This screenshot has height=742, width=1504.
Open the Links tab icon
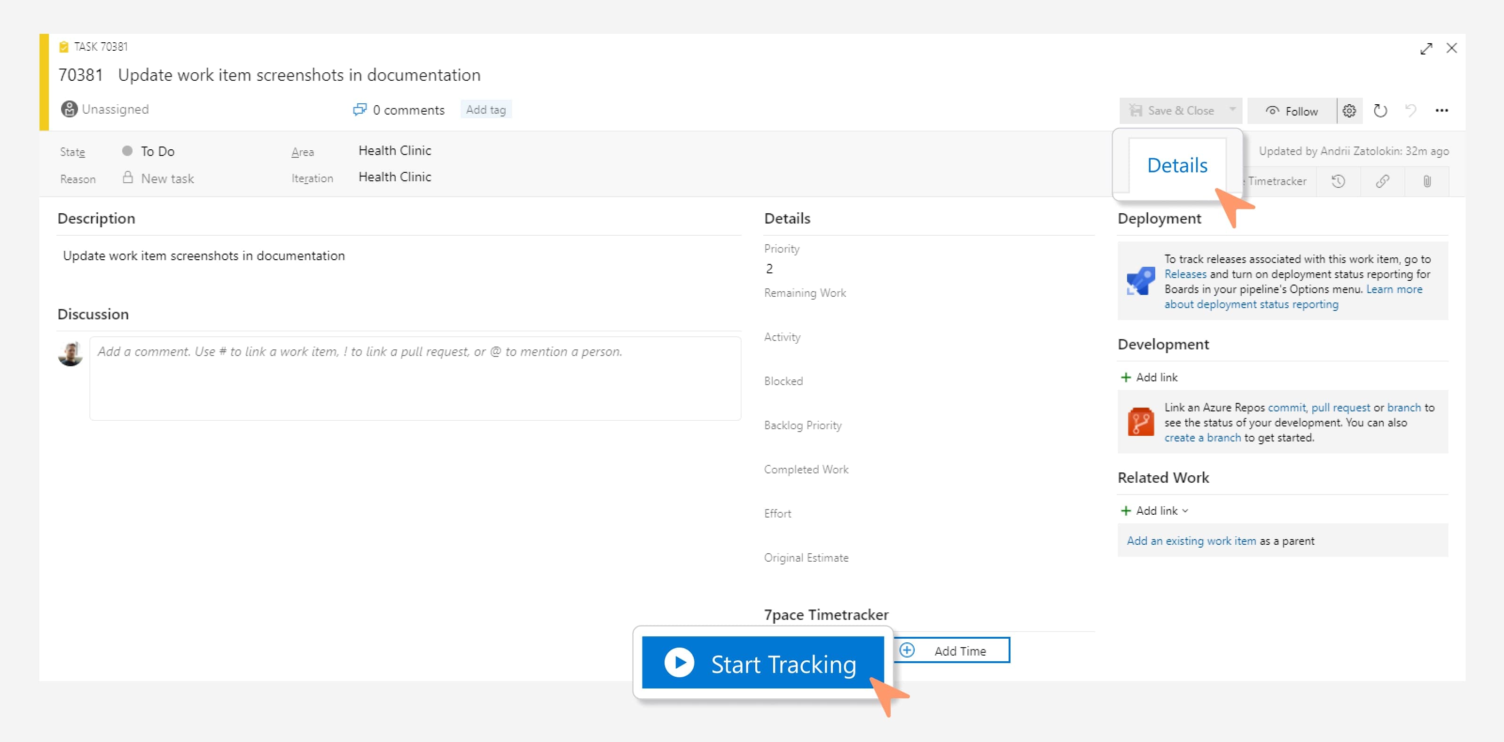(1383, 181)
